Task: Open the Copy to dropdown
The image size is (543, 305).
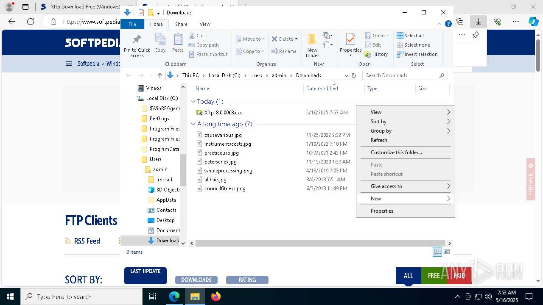Action: pyautogui.click(x=250, y=51)
